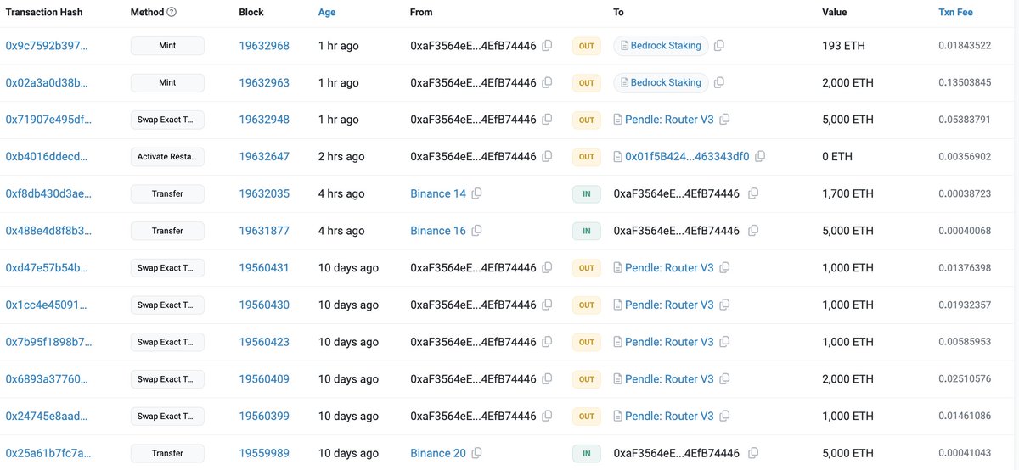Screen dimensions: 1019x470
Task: Open transaction 0xd47e57b54b...
Action: click(47, 268)
